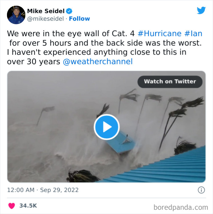The image size is (213, 214).
Task: Open the #Ian hashtag
Action: click(193, 33)
